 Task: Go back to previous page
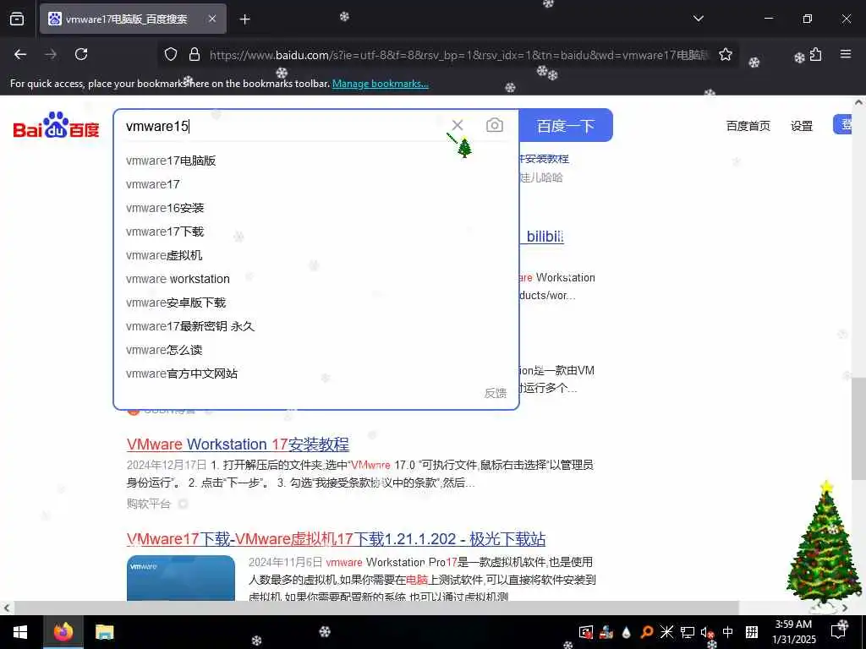click(x=20, y=54)
